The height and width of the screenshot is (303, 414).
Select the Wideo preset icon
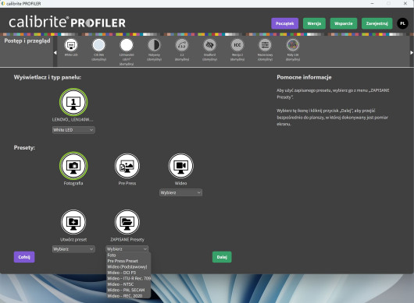(181, 166)
